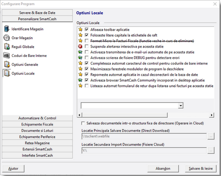Select Reguli Globale label

23,47
